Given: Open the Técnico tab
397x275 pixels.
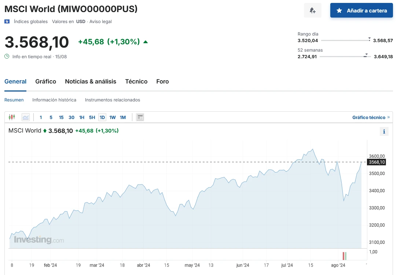Looking at the screenshot, I should pos(136,81).
